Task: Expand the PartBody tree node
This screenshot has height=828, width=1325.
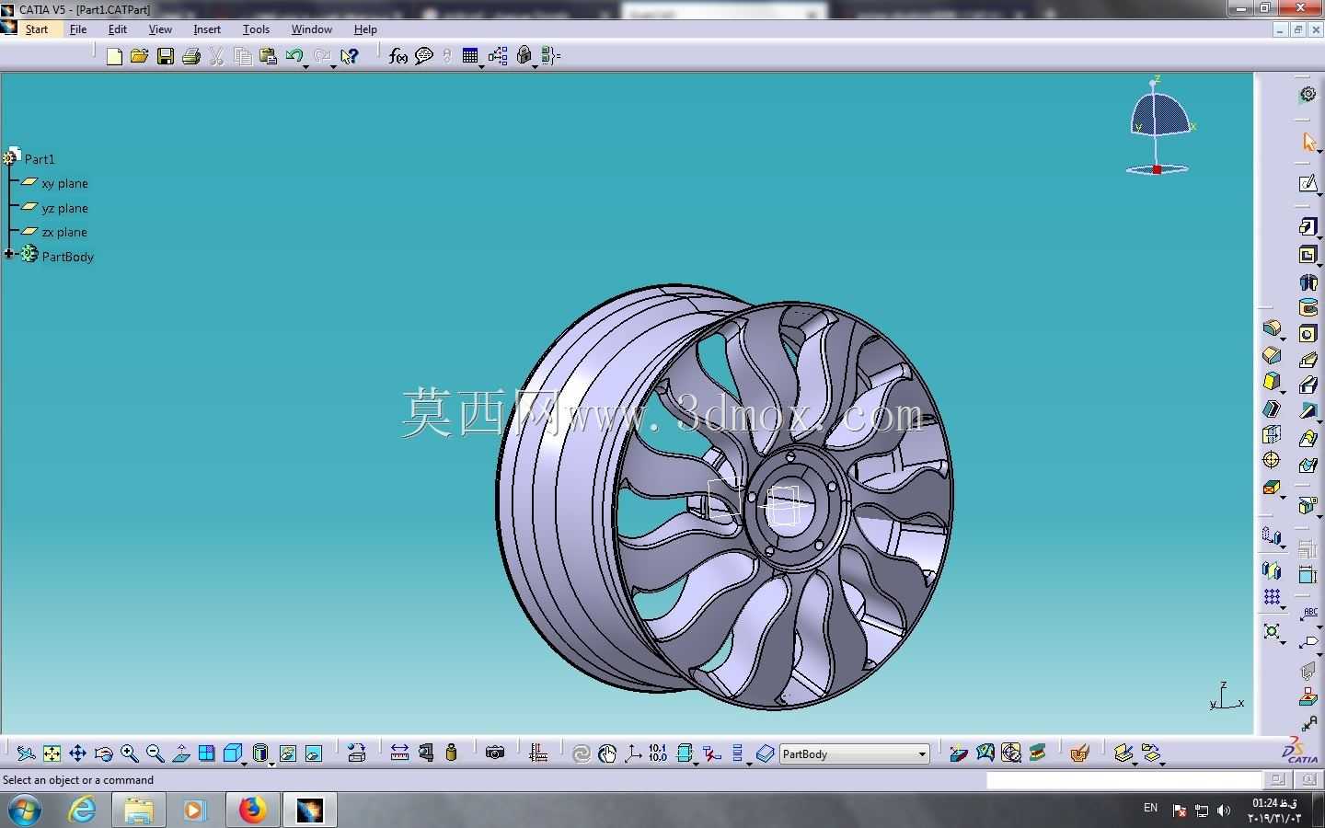Action: pyautogui.click(x=9, y=254)
